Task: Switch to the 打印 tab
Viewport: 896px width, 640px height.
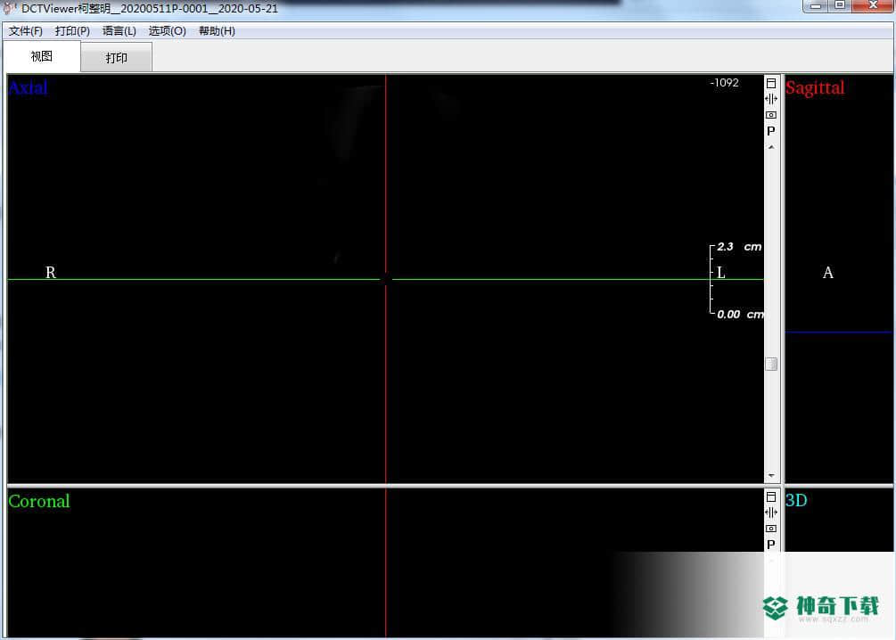Action: point(117,57)
